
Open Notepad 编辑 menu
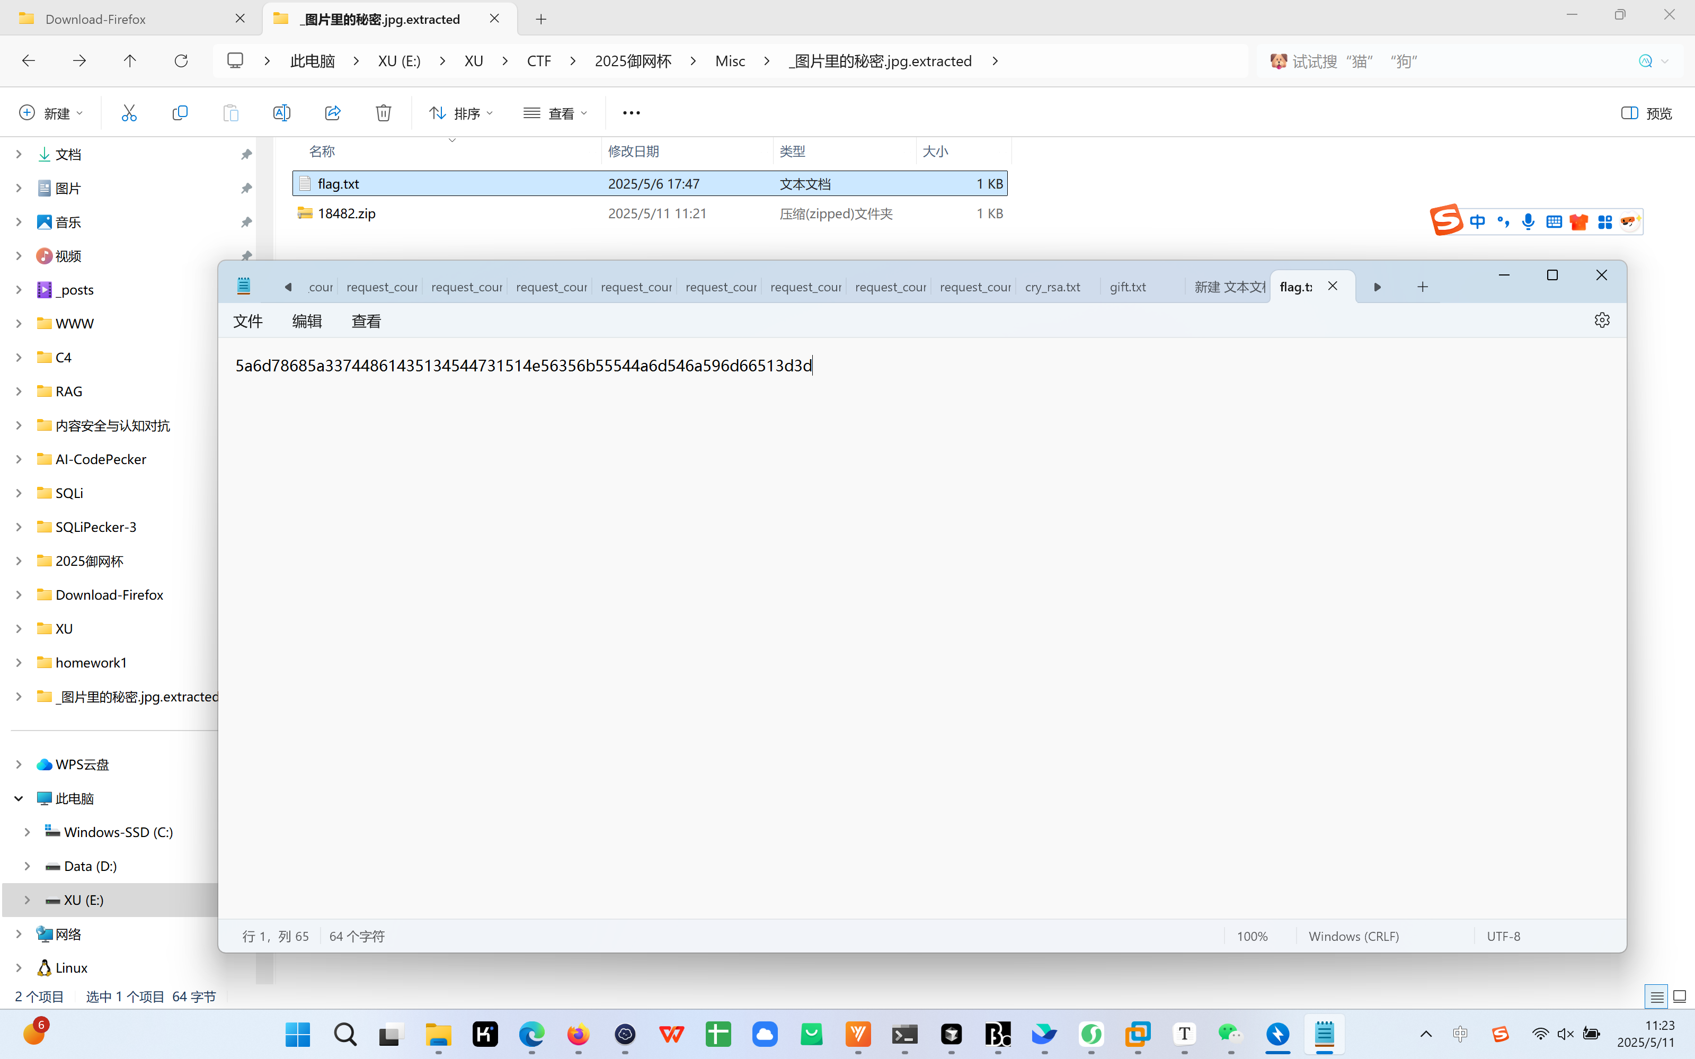307,321
